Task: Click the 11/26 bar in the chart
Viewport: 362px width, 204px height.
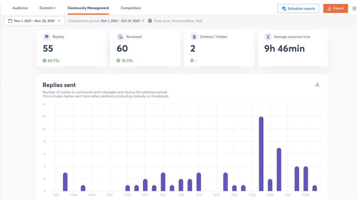Action: [x=279, y=170]
